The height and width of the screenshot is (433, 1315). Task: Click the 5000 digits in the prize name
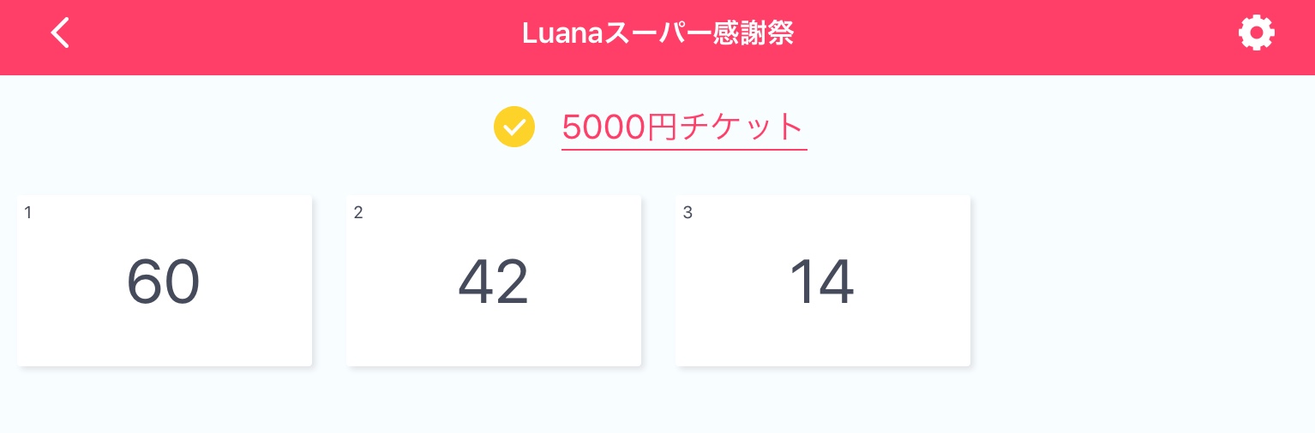point(603,128)
